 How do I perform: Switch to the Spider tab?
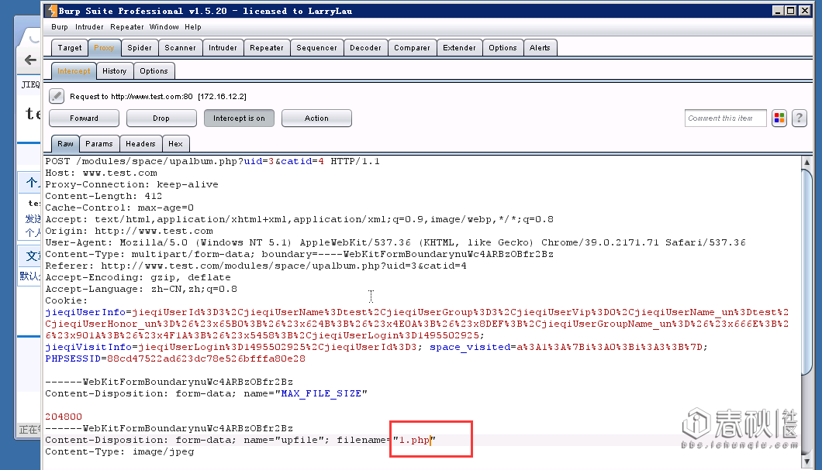(140, 48)
